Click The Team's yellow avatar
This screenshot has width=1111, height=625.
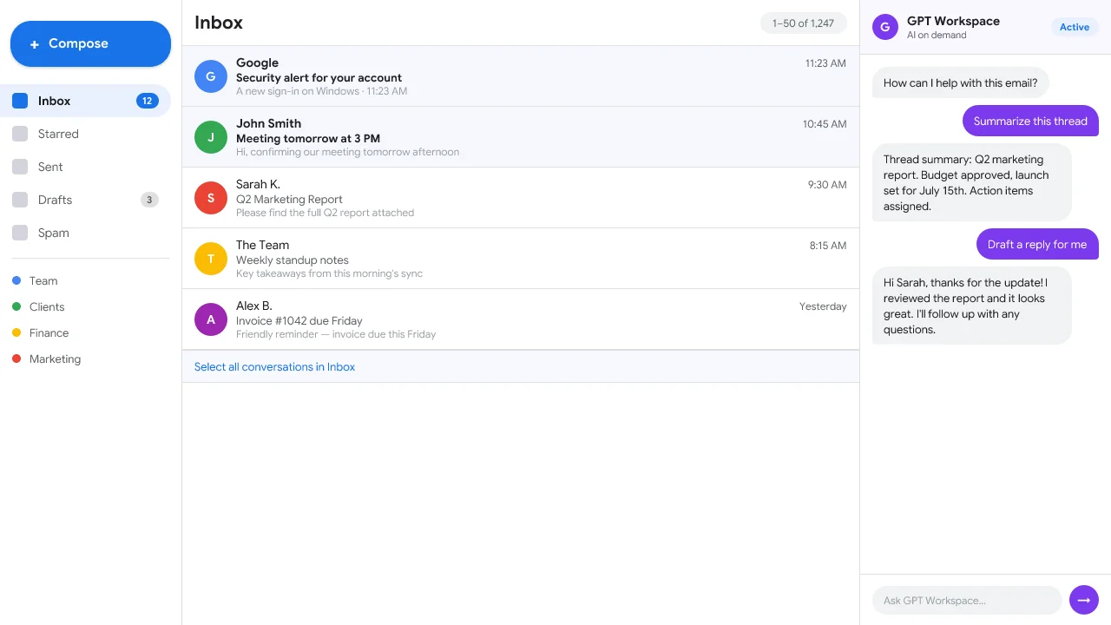[x=211, y=259]
